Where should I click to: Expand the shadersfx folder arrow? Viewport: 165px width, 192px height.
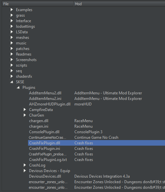point(12,76)
